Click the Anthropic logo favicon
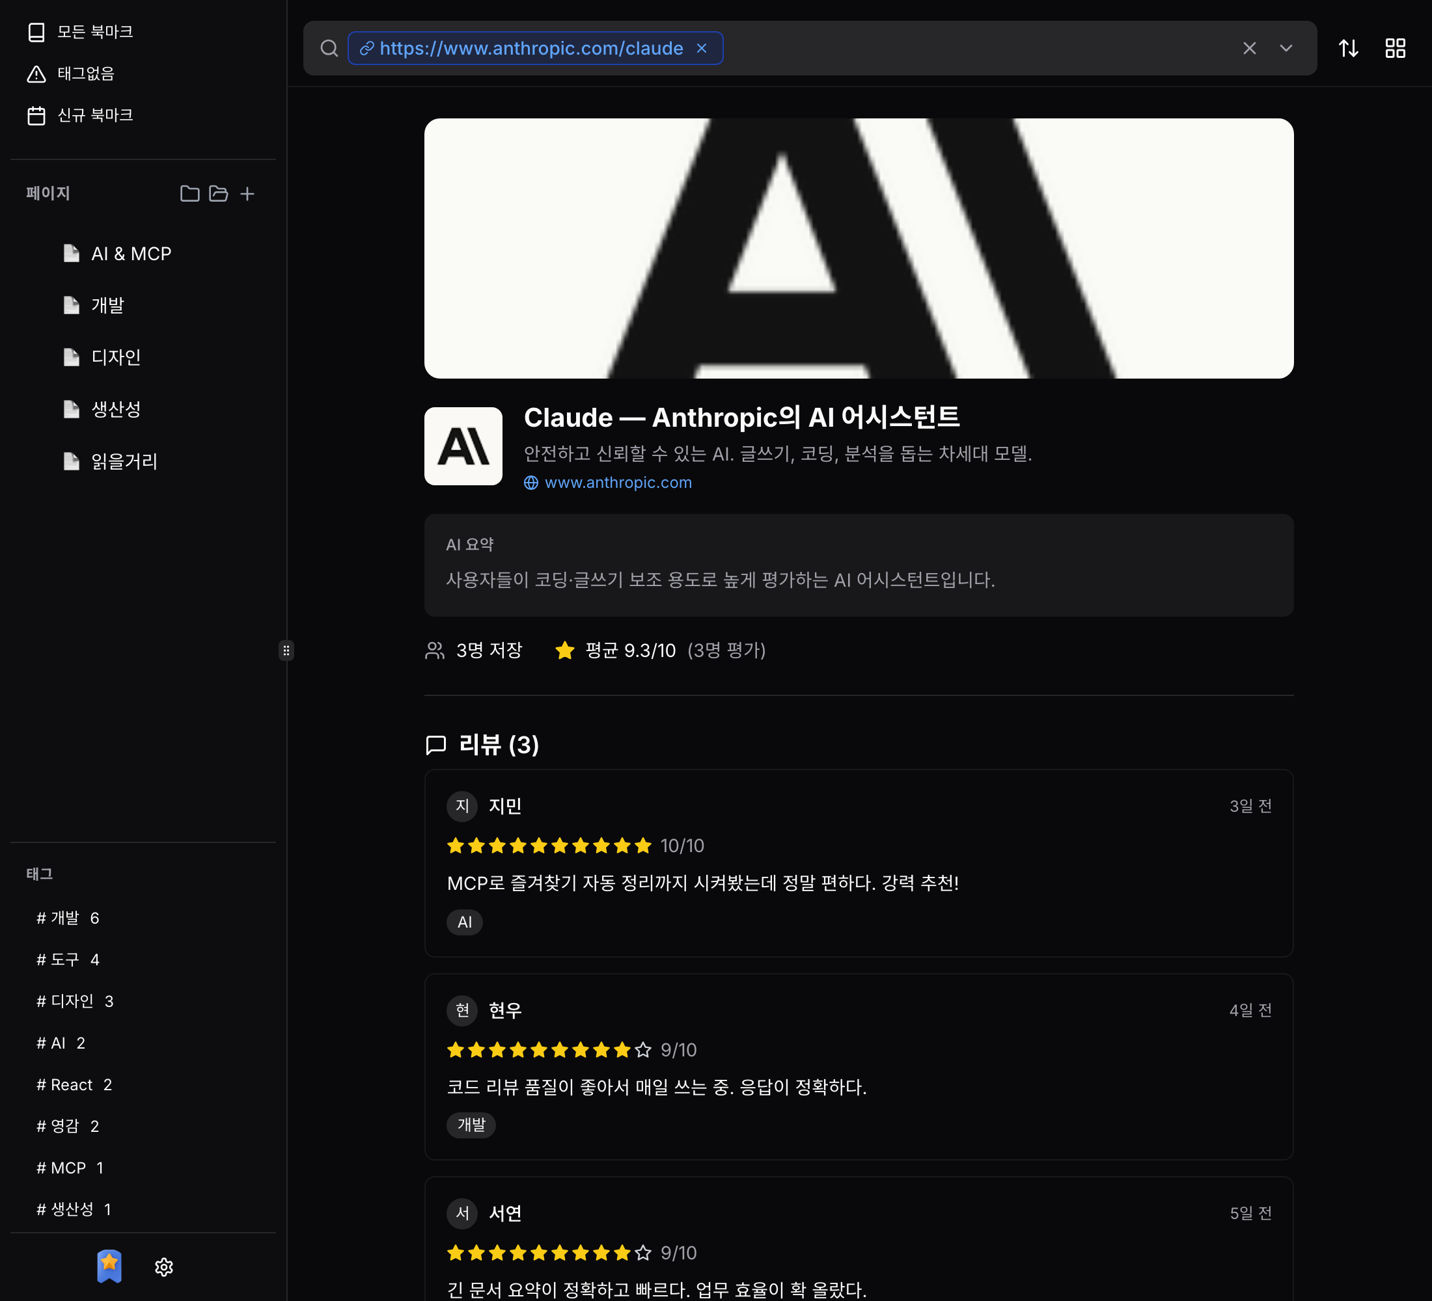Viewport: 1432px width, 1301px height. (x=463, y=446)
